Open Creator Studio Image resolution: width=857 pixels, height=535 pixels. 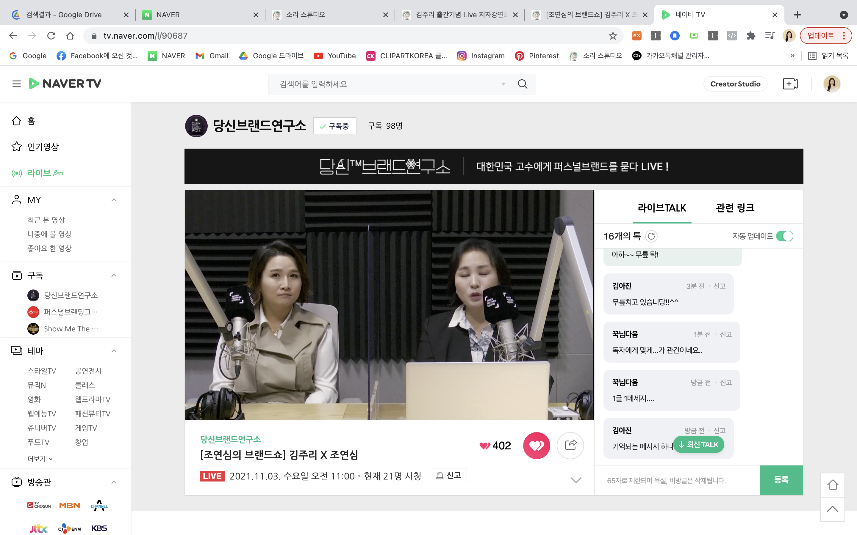pos(735,84)
